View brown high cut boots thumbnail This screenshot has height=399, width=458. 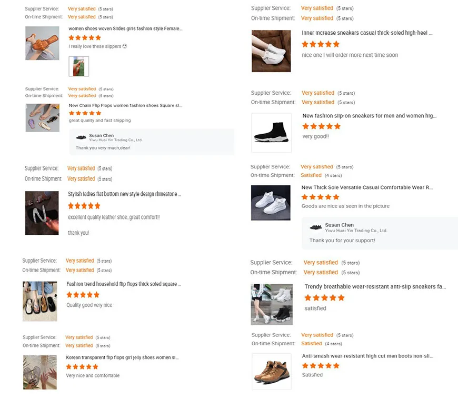tap(271, 372)
